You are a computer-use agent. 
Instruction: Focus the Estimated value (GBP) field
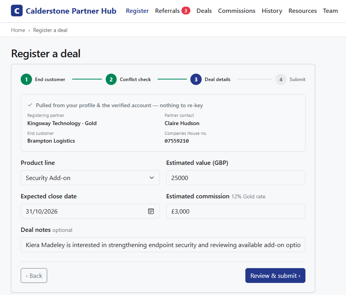[236, 178]
